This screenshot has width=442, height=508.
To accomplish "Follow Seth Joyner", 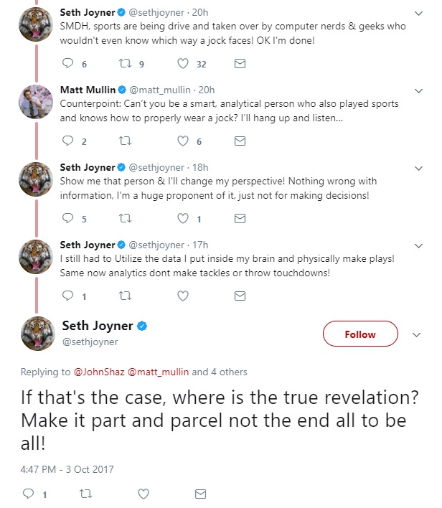I will (359, 334).
